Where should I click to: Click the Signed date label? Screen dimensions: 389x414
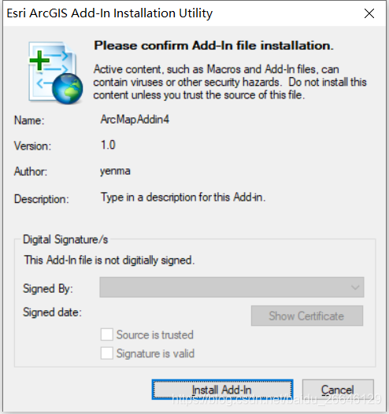(52, 312)
